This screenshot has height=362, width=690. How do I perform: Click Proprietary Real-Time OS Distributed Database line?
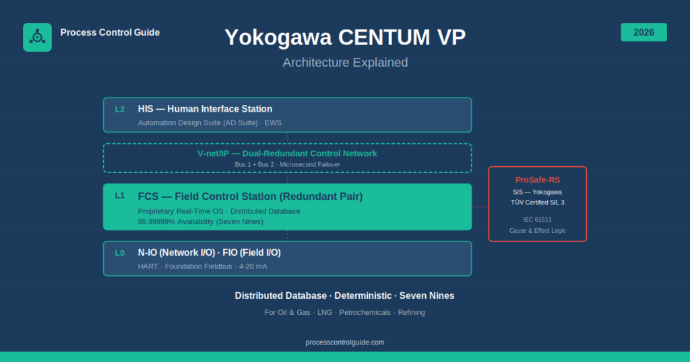pos(219,211)
